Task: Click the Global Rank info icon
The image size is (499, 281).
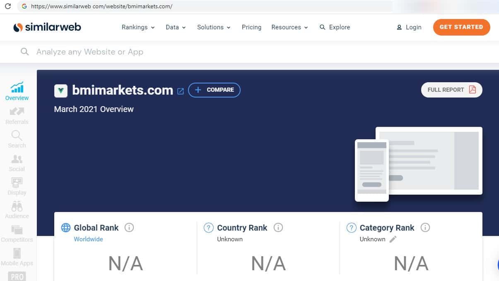Action: 129,227
